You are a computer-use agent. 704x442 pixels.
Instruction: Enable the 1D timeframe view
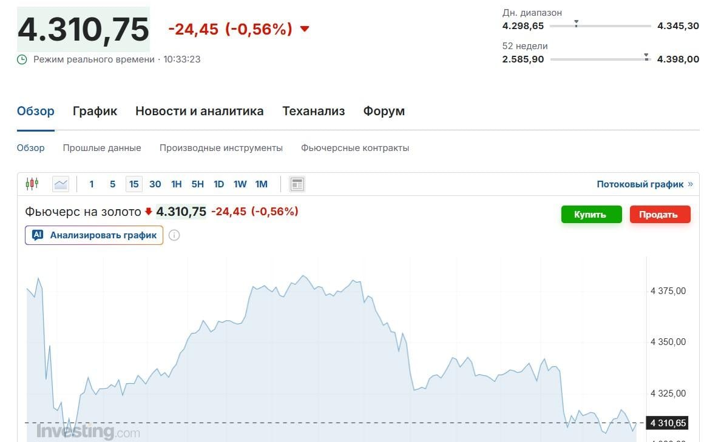(218, 184)
